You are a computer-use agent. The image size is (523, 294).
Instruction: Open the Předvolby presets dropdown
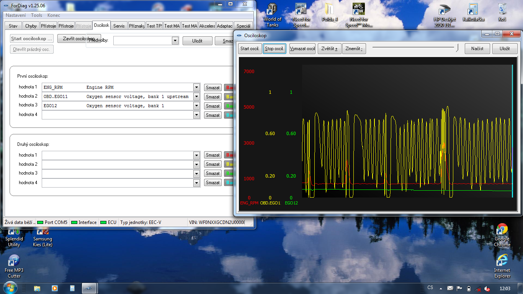[x=175, y=41]
